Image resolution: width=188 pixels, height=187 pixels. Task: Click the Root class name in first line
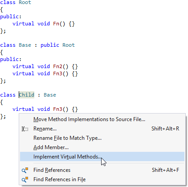25,2
